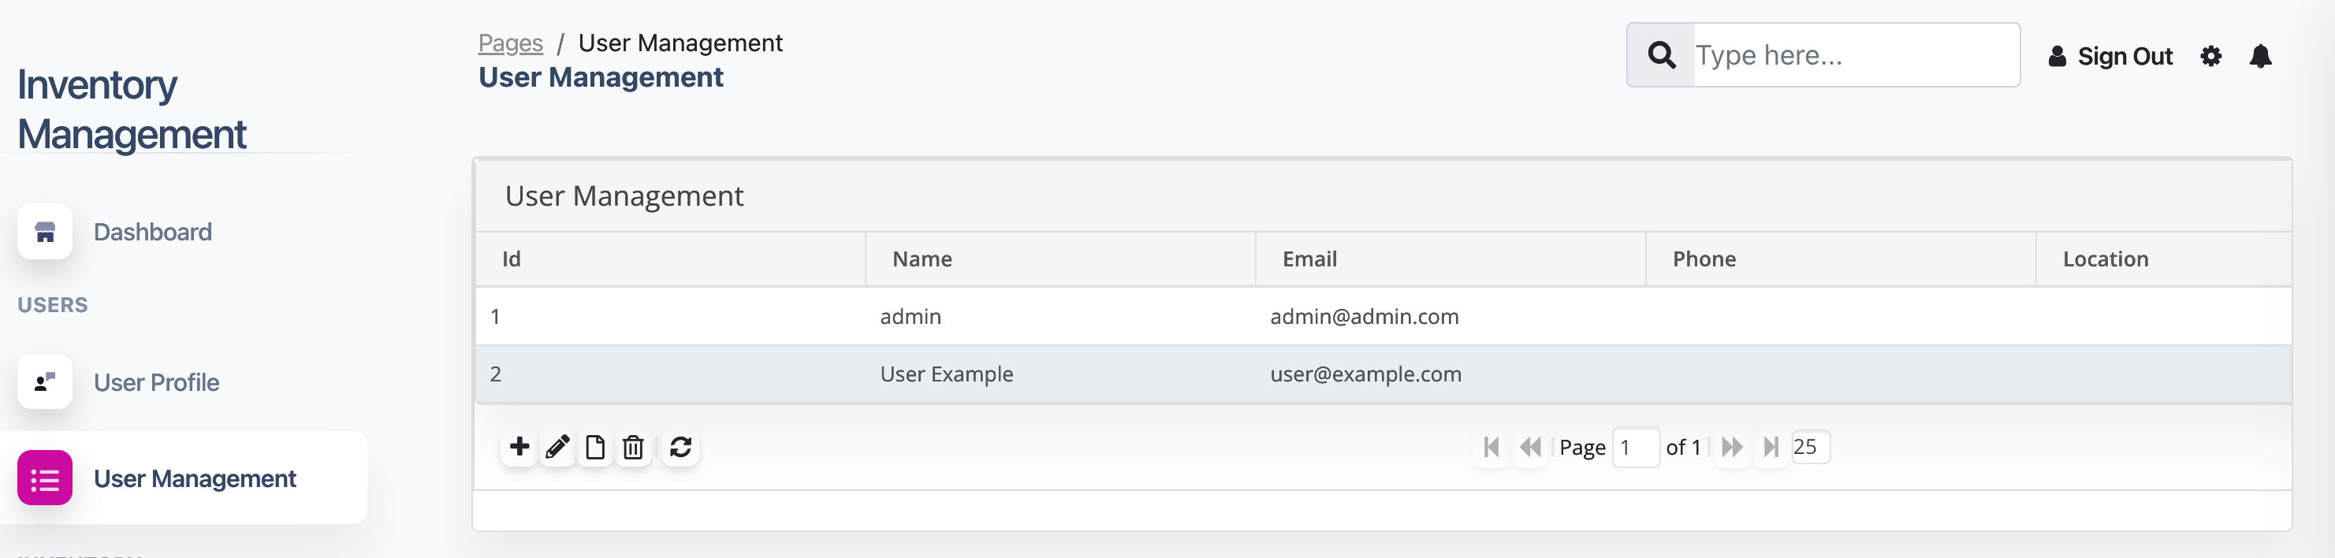Open the notifications bell icon
The width and height of the screenshot is (2335, 558).
(2261, 56)
